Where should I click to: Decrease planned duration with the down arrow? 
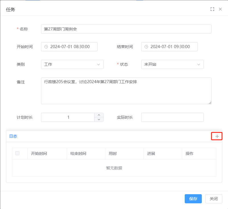coord(99,119)
